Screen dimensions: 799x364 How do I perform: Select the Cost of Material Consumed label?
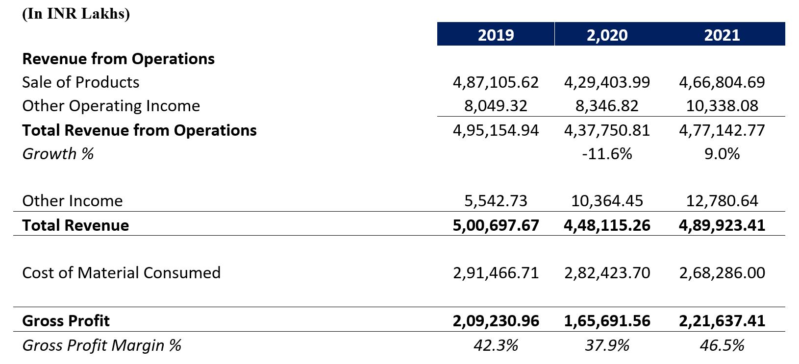(x=121, y=272)
